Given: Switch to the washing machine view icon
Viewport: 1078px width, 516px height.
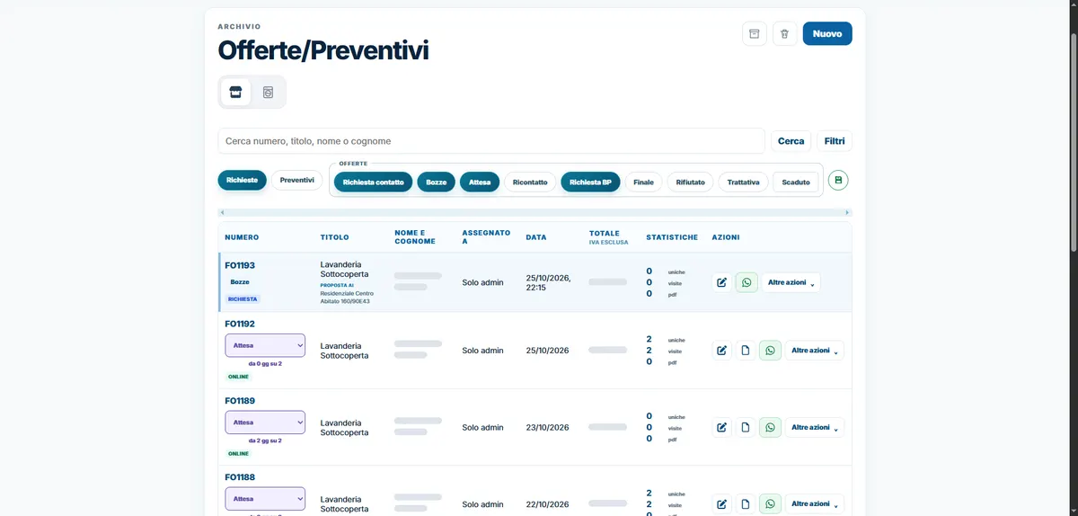Looking at the screenshot, I should pyautogui.click(x=268, y=92).
